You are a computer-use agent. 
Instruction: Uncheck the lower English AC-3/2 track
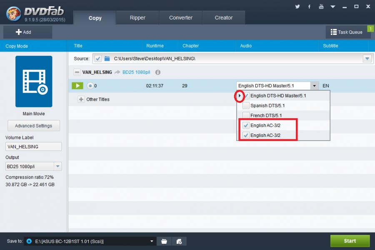tap(245, 135)
